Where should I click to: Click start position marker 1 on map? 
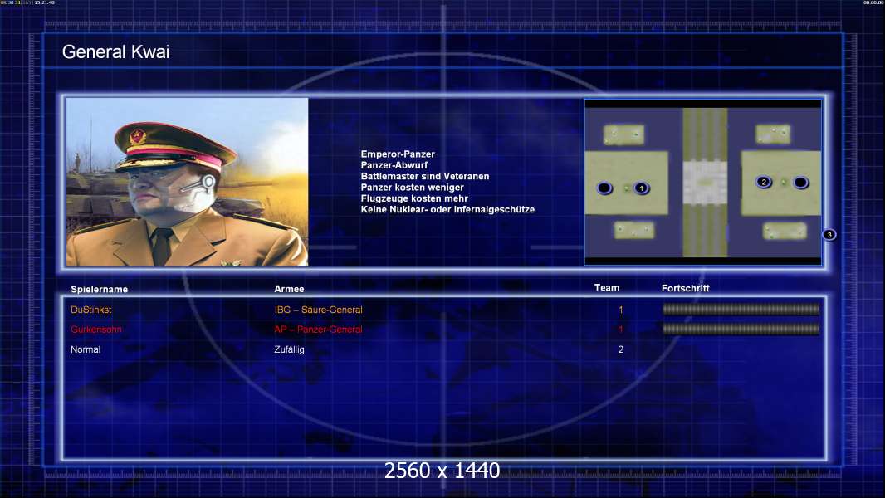(x=641, y=188)
